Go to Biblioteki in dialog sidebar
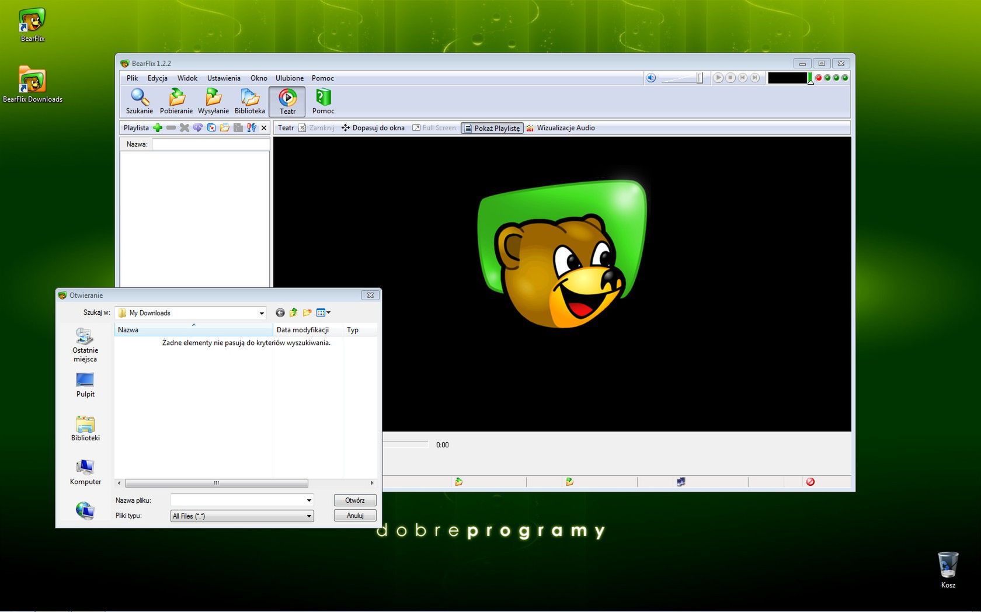The width and height of the screenshot is (981, 612). [x=85, y=429]
